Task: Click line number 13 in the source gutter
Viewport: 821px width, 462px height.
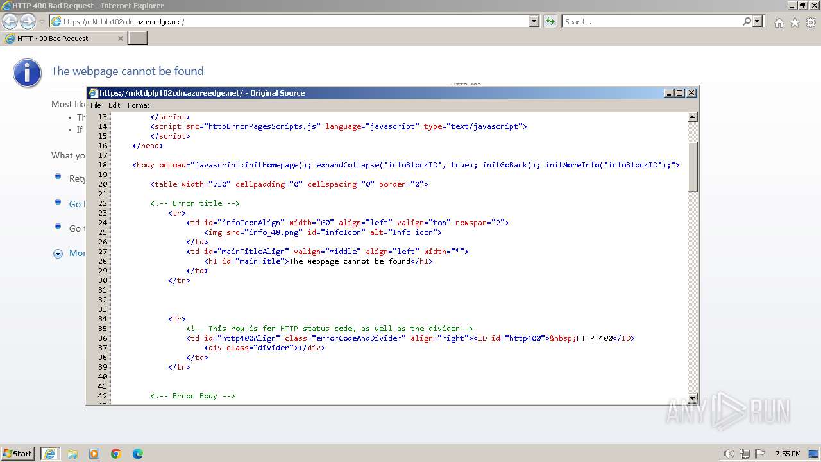Action: coord(102,117)
